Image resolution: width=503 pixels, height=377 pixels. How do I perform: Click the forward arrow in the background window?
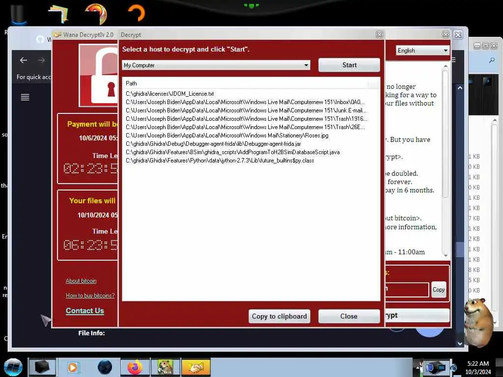(x=41, y=60)
